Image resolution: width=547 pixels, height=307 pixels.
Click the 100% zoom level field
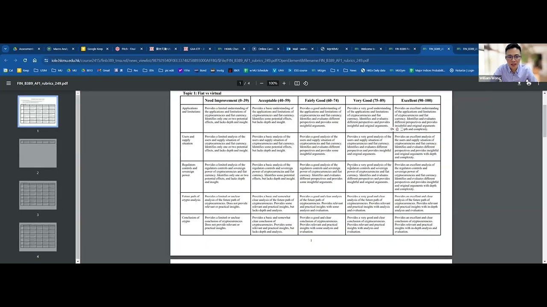pyautogui.click(x=273, y=83)
